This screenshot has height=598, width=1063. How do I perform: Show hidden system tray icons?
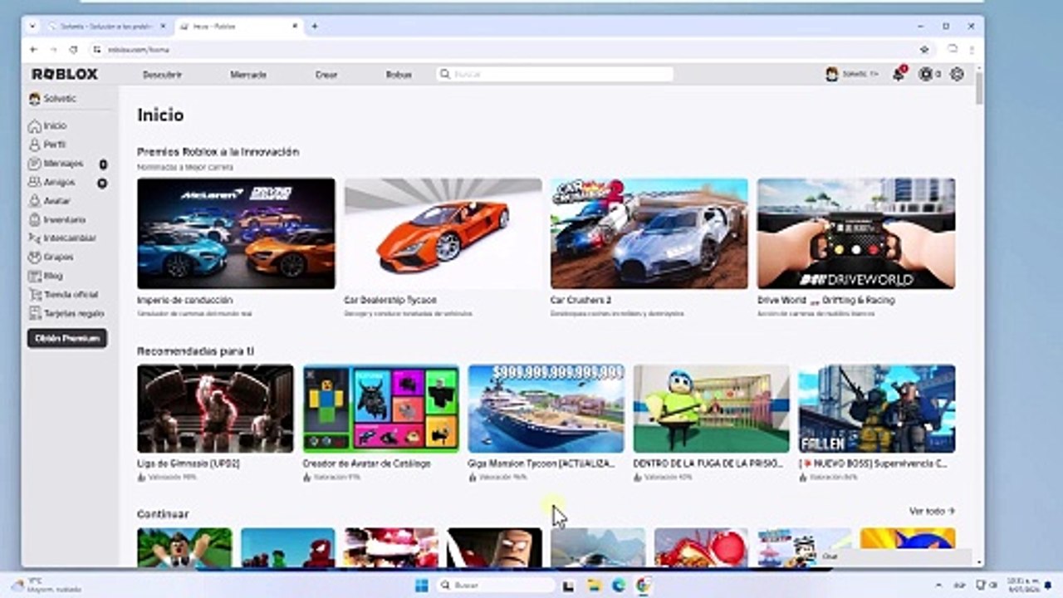[x=939, y=586]
